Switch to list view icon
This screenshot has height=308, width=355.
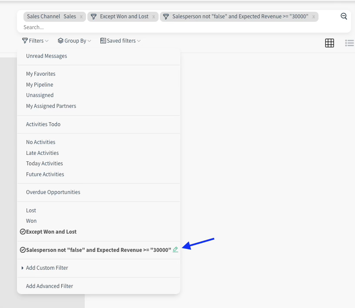pyautogui.click(x=349, y=43)
